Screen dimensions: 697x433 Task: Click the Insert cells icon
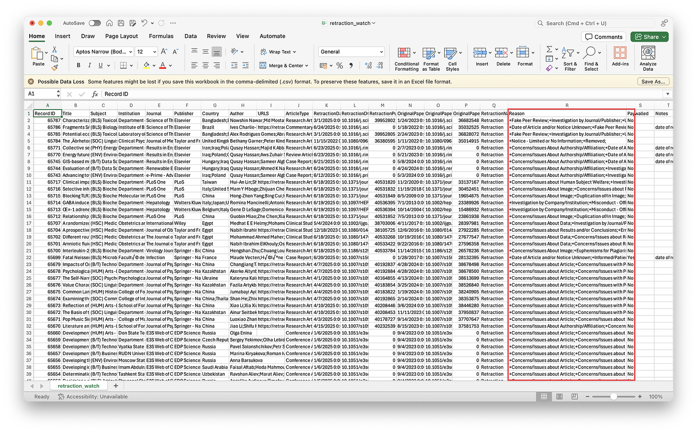coord(479,53)
